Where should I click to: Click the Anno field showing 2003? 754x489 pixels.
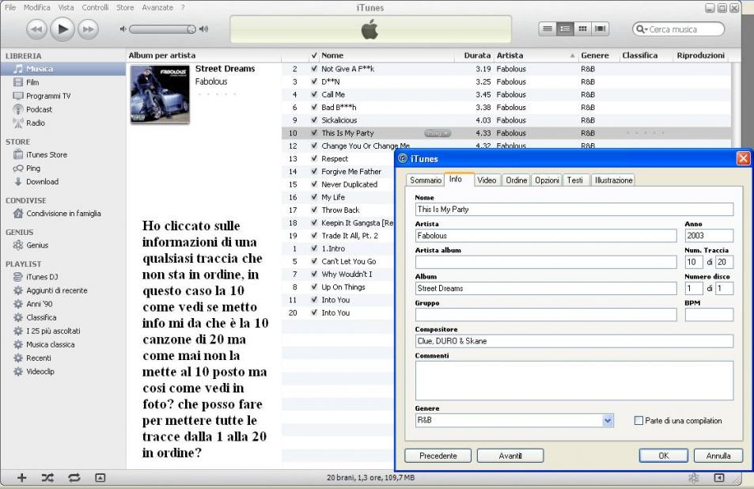(x=709, y=236)
